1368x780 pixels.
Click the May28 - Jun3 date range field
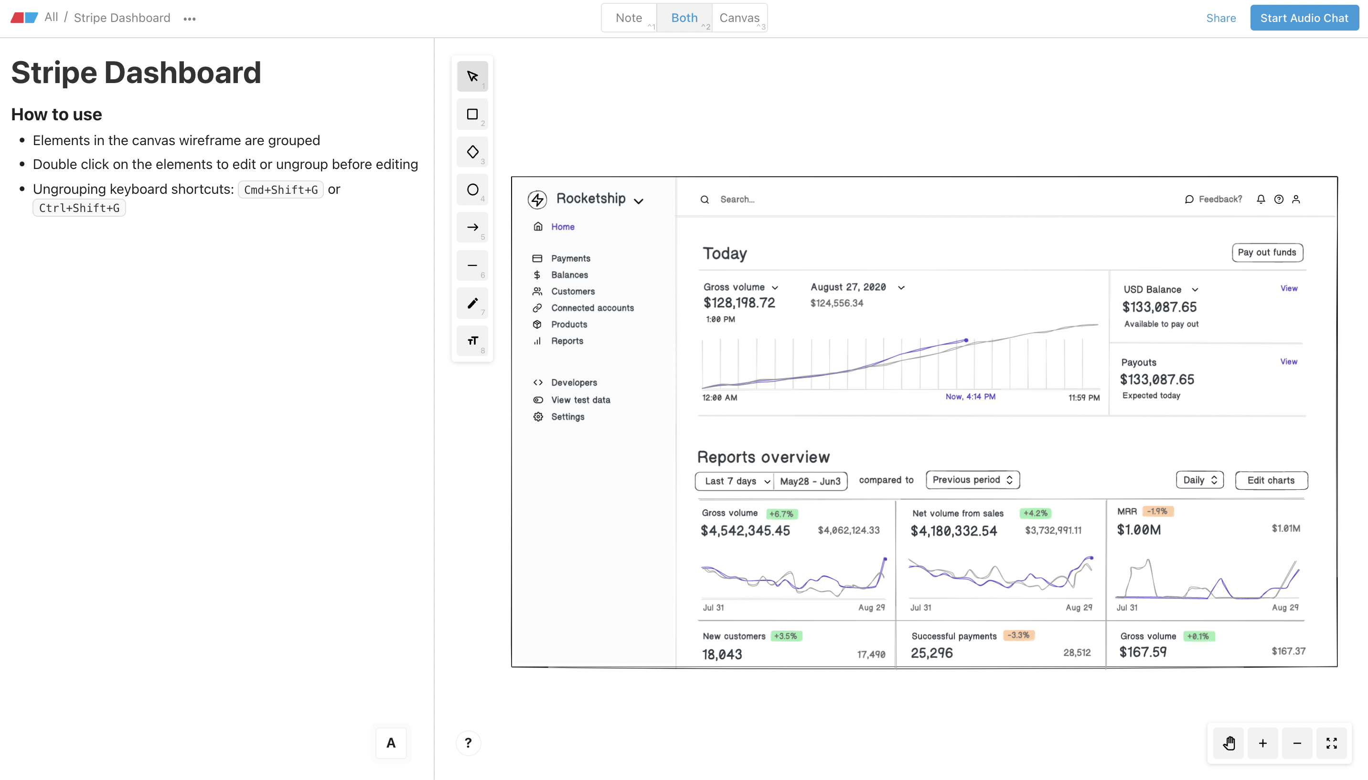(x=811, y=481)
